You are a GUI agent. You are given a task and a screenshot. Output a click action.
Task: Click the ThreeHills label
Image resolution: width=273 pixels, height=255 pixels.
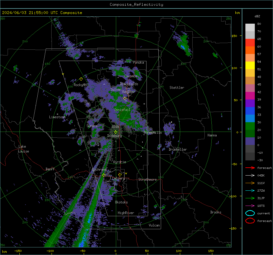tap(153, 133)
